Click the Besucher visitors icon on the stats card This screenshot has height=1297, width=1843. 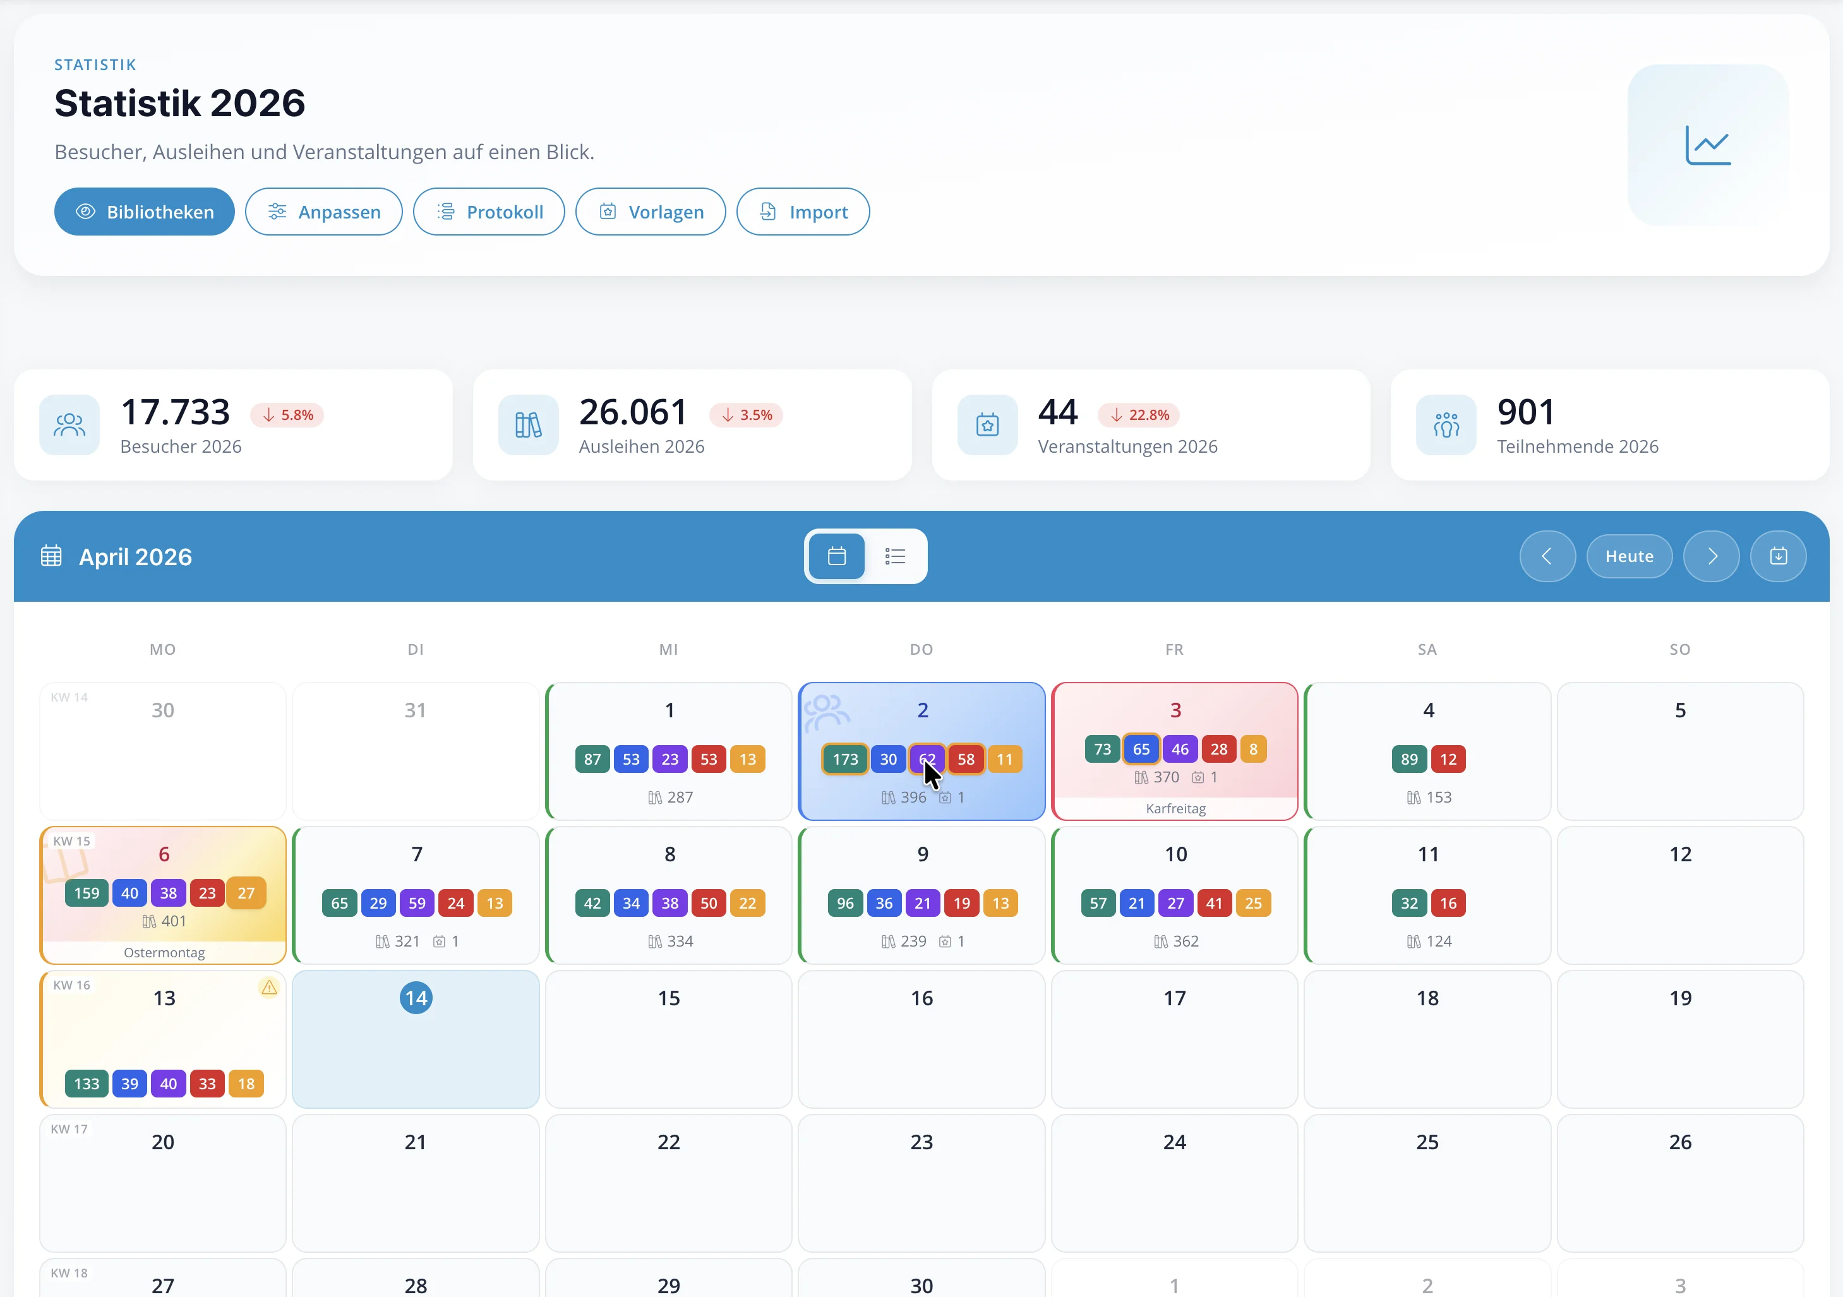click(x=69, y=424)
